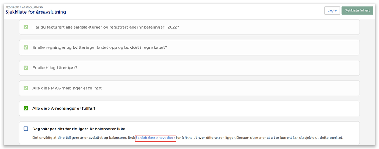Viewport: 379px width, 149px height.
Task: Toggle the salgsfakturaer og innbetalinger 2022 checkbox
Action: pyautogui.click(x=26, y=27)
